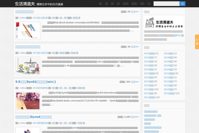Open the comments link starting with 4
Screen dimensions: 199x133
point(80,123)
